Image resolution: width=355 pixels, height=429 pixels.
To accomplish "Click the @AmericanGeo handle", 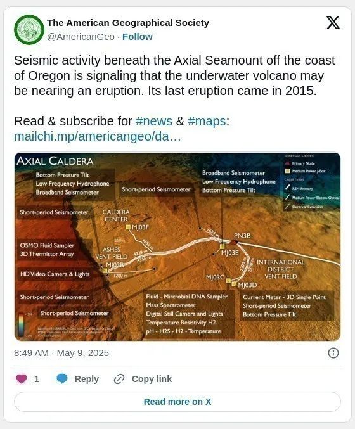I will click(81, 37).
